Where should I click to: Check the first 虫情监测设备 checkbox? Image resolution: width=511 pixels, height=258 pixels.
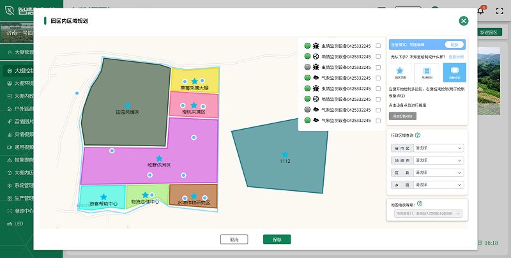click(379, 46)
